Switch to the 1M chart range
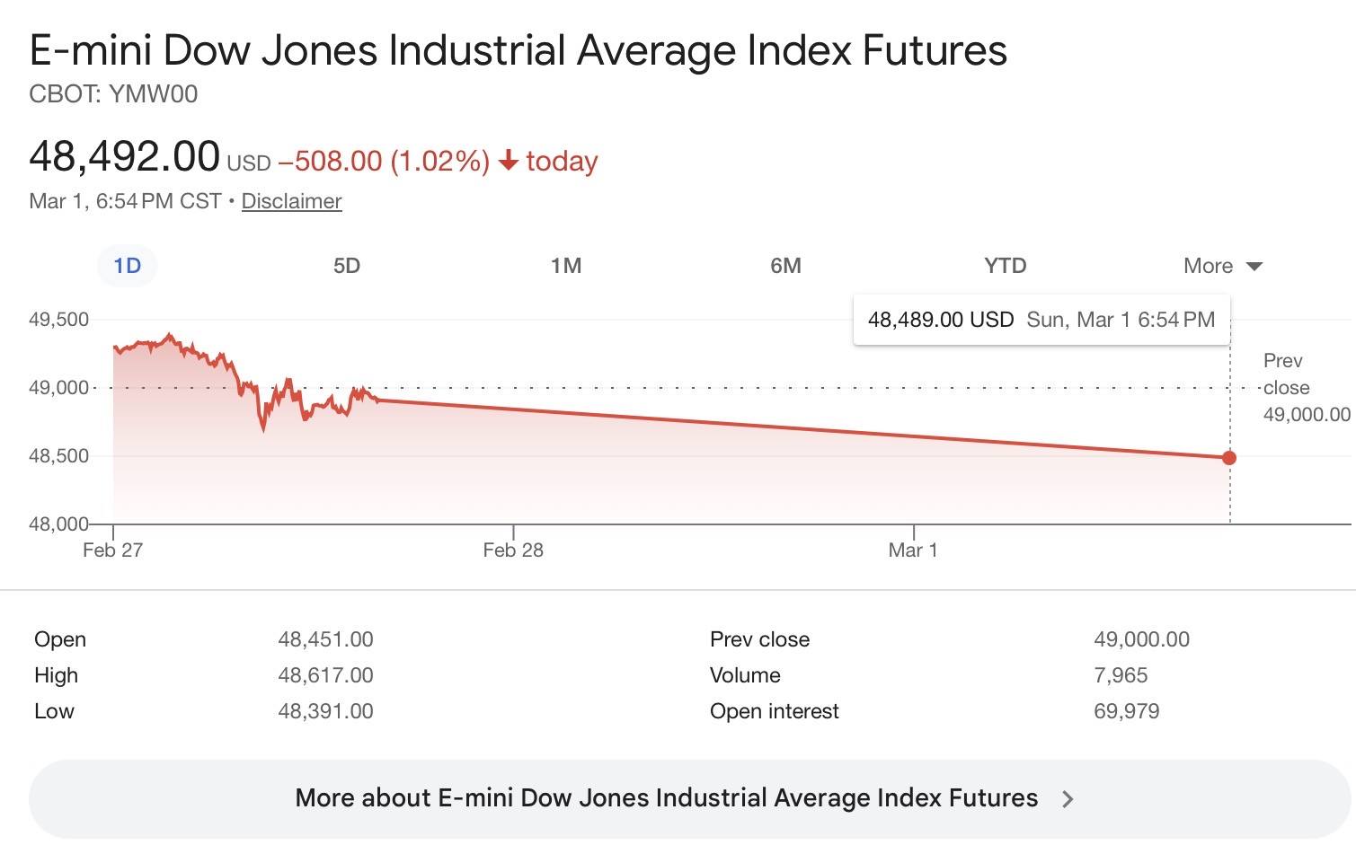The image size is (1356, 845). pyautogui.click(x=566, y=266)
